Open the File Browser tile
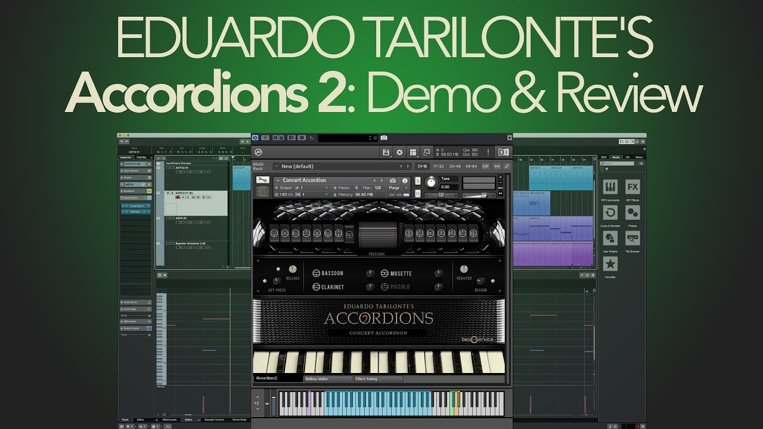 click(632, 239)
